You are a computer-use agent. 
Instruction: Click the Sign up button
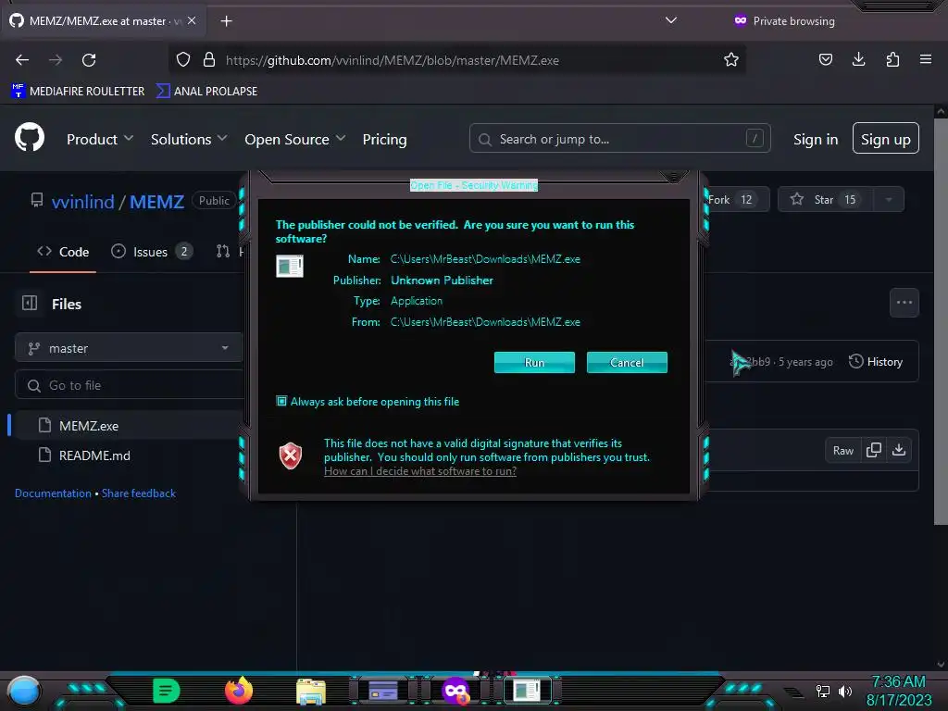[886, 139]
